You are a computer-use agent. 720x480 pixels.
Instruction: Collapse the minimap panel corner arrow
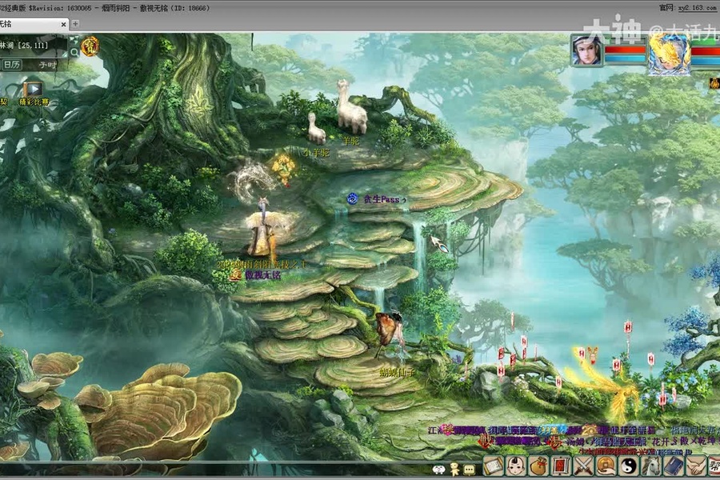(x=65, y=54)
